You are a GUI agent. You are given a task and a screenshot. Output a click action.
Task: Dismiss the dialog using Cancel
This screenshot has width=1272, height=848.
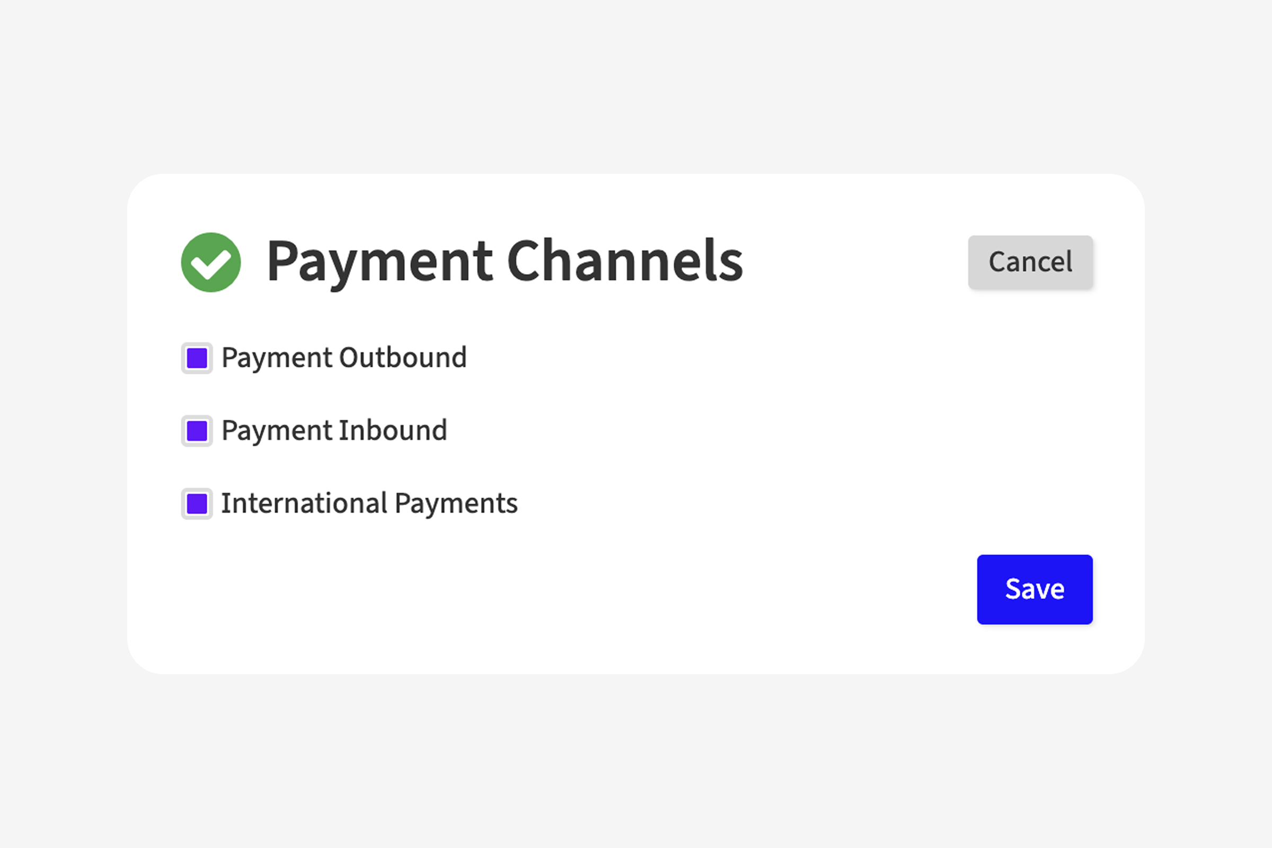(1030, 262)
